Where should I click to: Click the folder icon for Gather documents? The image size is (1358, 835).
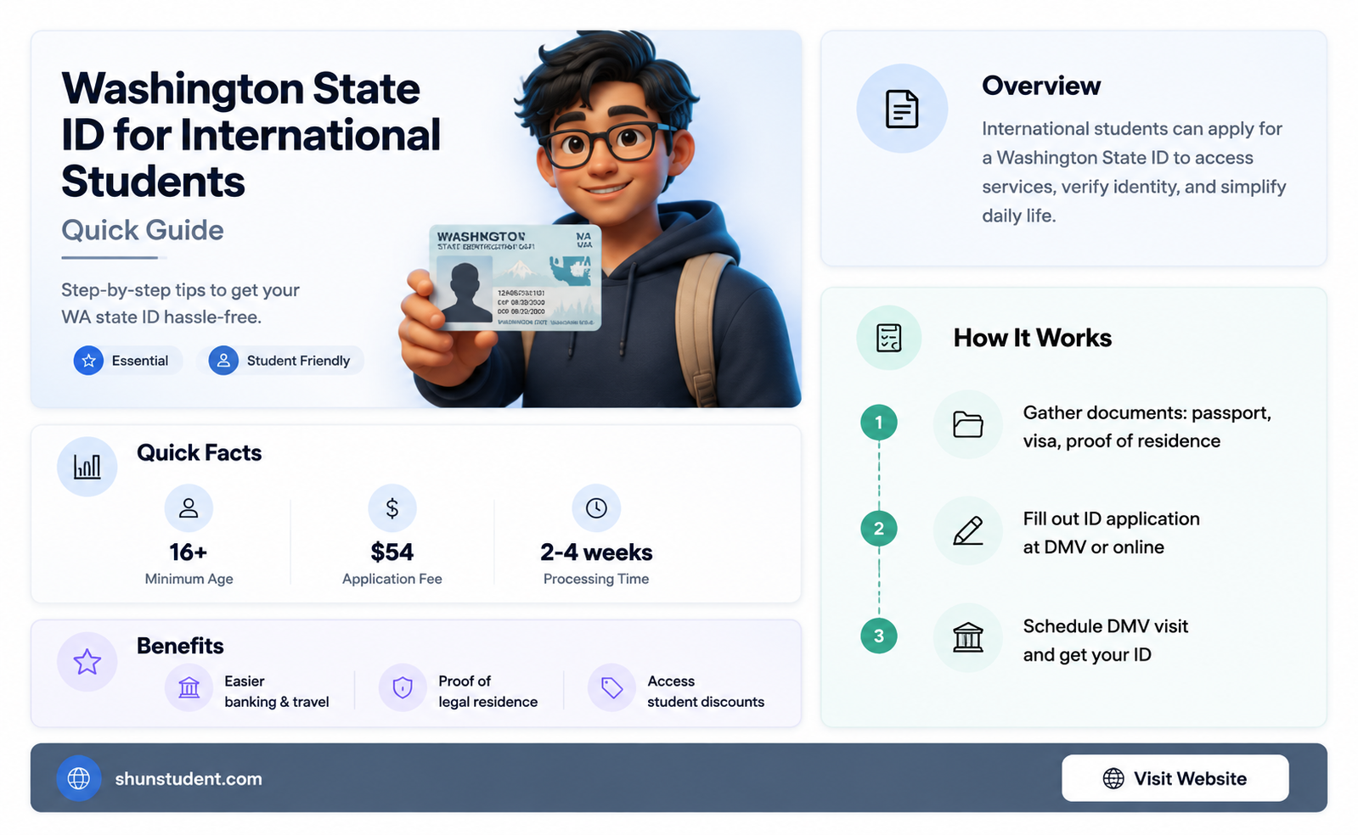(x=968, y=424)
